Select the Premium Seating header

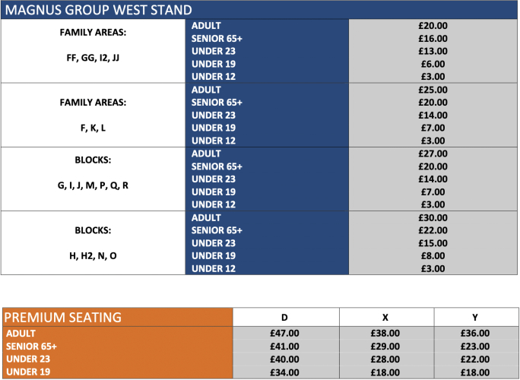pyautogui.click(x=118, y=318)
